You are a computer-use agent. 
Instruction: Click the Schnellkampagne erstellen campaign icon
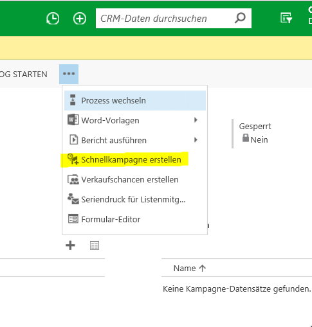pos(73,159)
